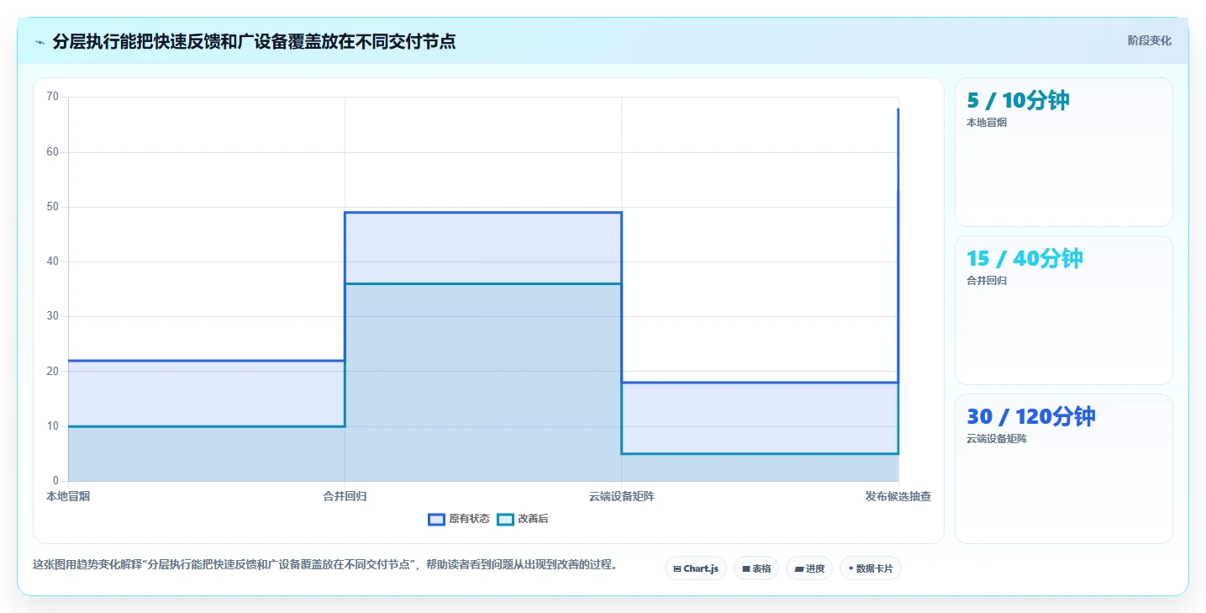Click the 5 / 10分钟 value text
Viewport: 1206px width, 613px height.
[1018, 100]
